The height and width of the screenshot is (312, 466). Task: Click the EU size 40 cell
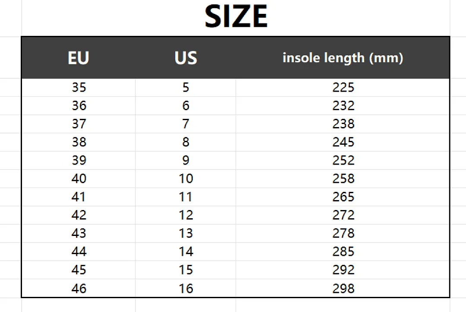click(79, 178)
